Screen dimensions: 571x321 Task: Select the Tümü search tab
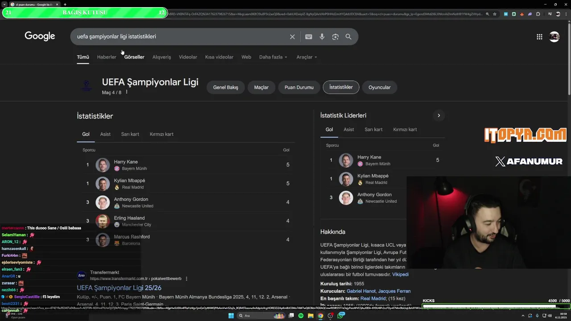(83, 57)
